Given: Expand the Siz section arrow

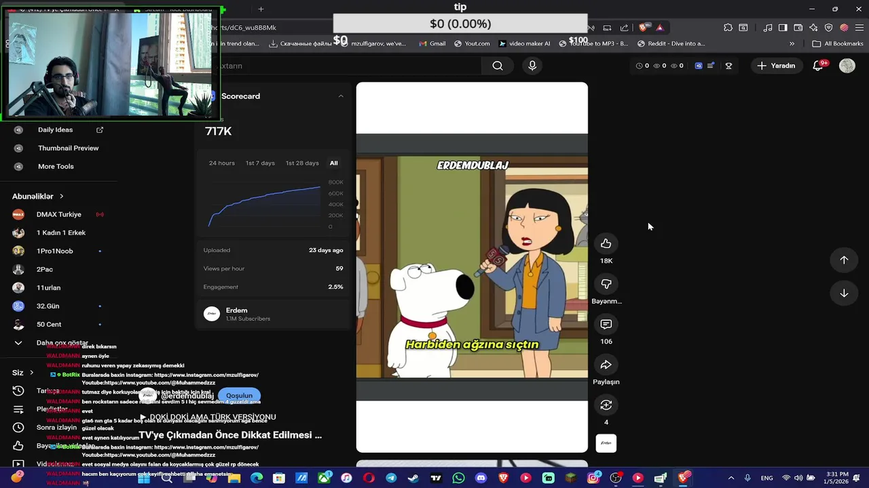Looking at the screenshot, I should click(x=31, y=373).
